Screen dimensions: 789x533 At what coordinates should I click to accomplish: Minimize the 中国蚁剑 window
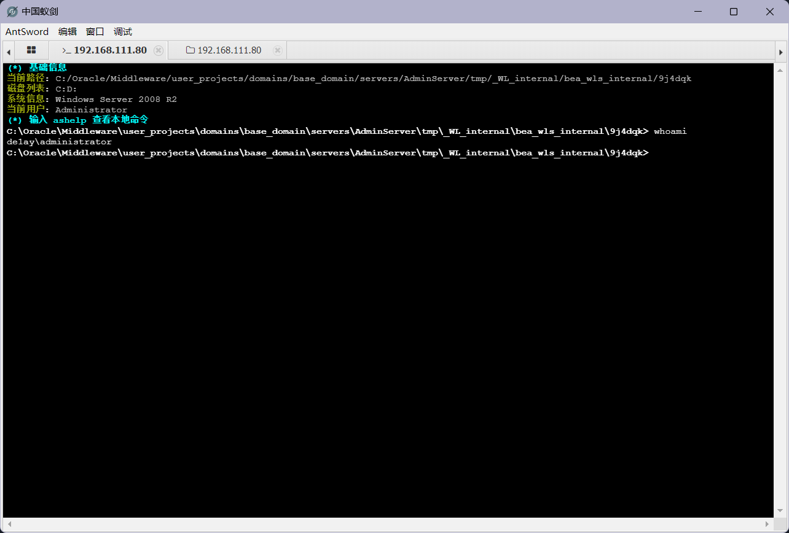coord(698,12)
